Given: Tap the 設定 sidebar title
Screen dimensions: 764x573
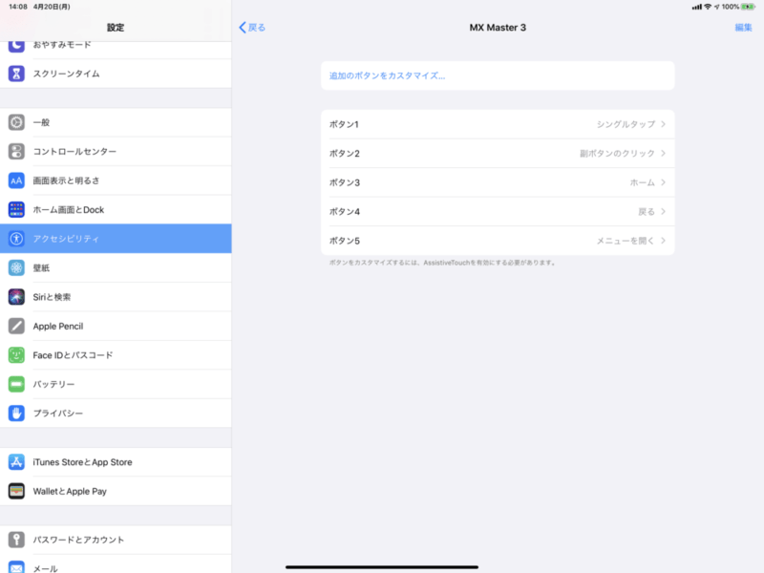Looking at the screenshot, I should click(x=116, y=28).
